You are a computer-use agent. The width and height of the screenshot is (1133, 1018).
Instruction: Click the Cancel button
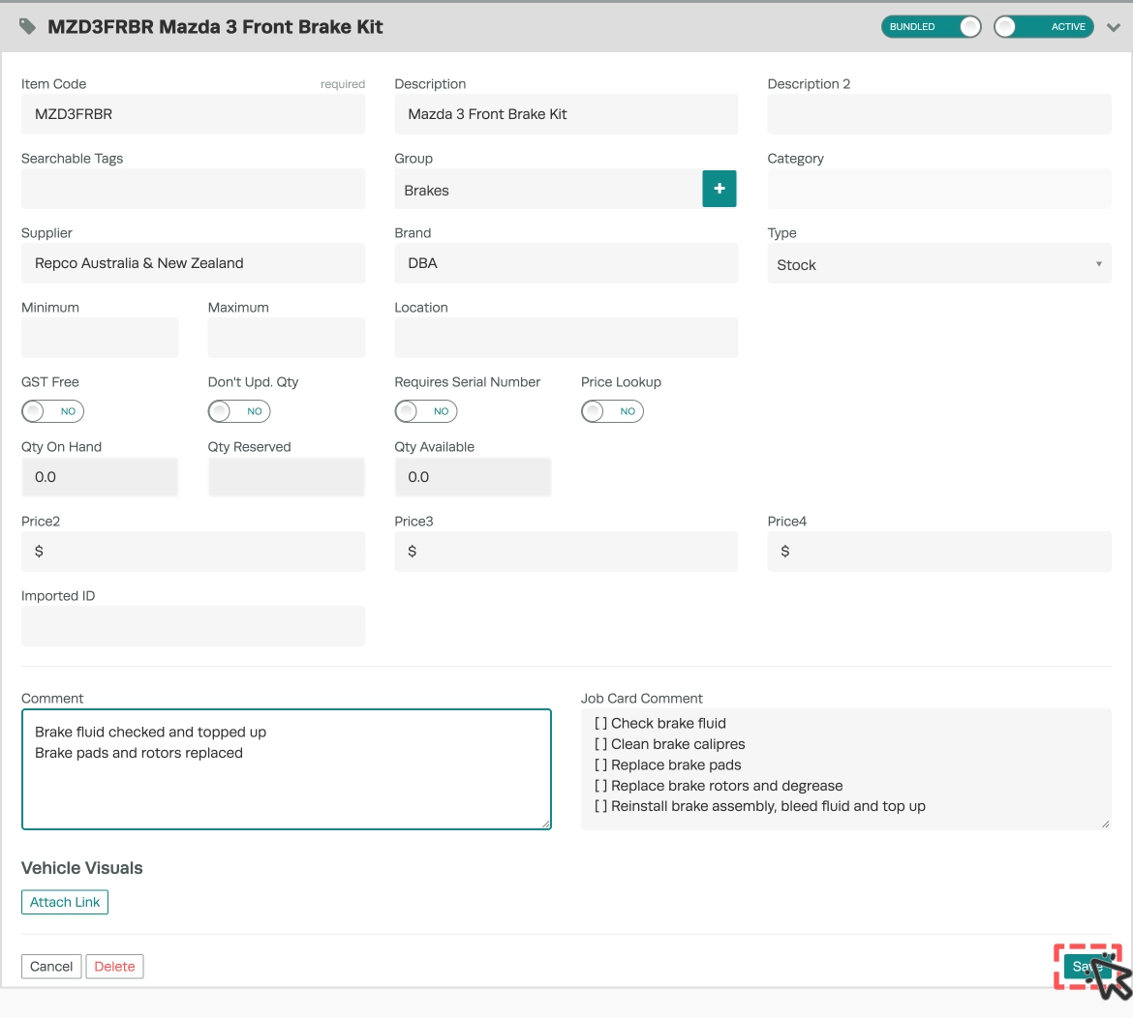pos(51,966)
